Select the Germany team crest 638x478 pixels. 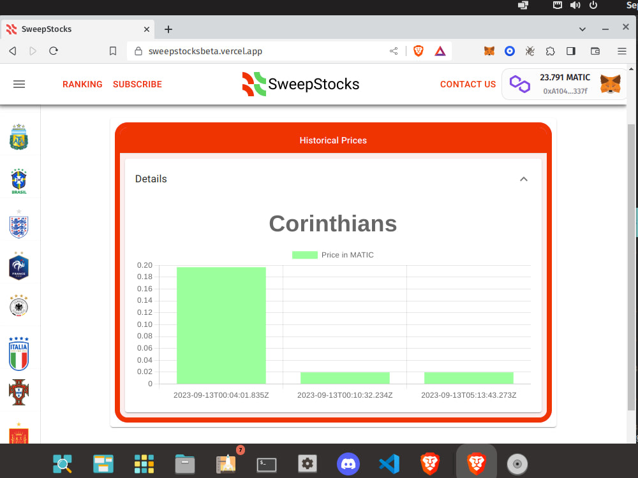(x=19, y=306)
